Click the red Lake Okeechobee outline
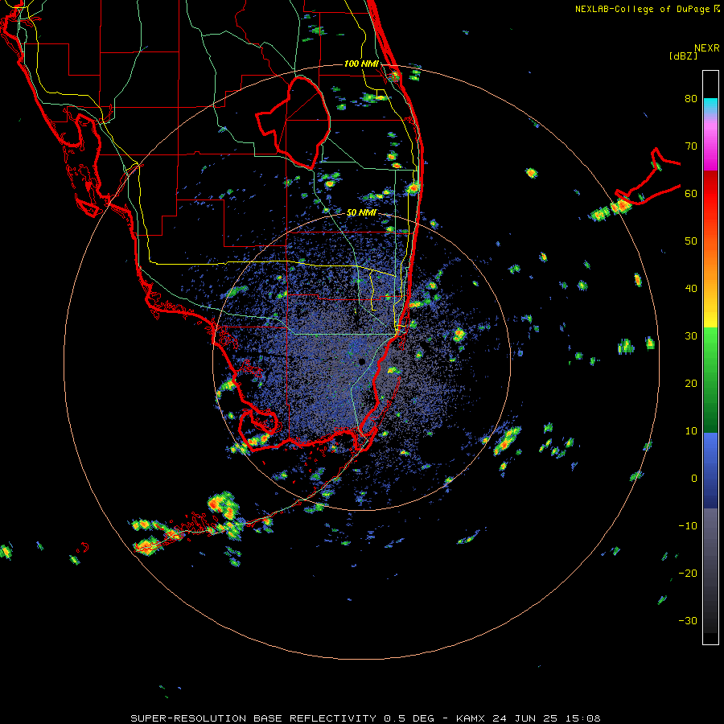The image size is (724, 724). (x=293, y=123)
